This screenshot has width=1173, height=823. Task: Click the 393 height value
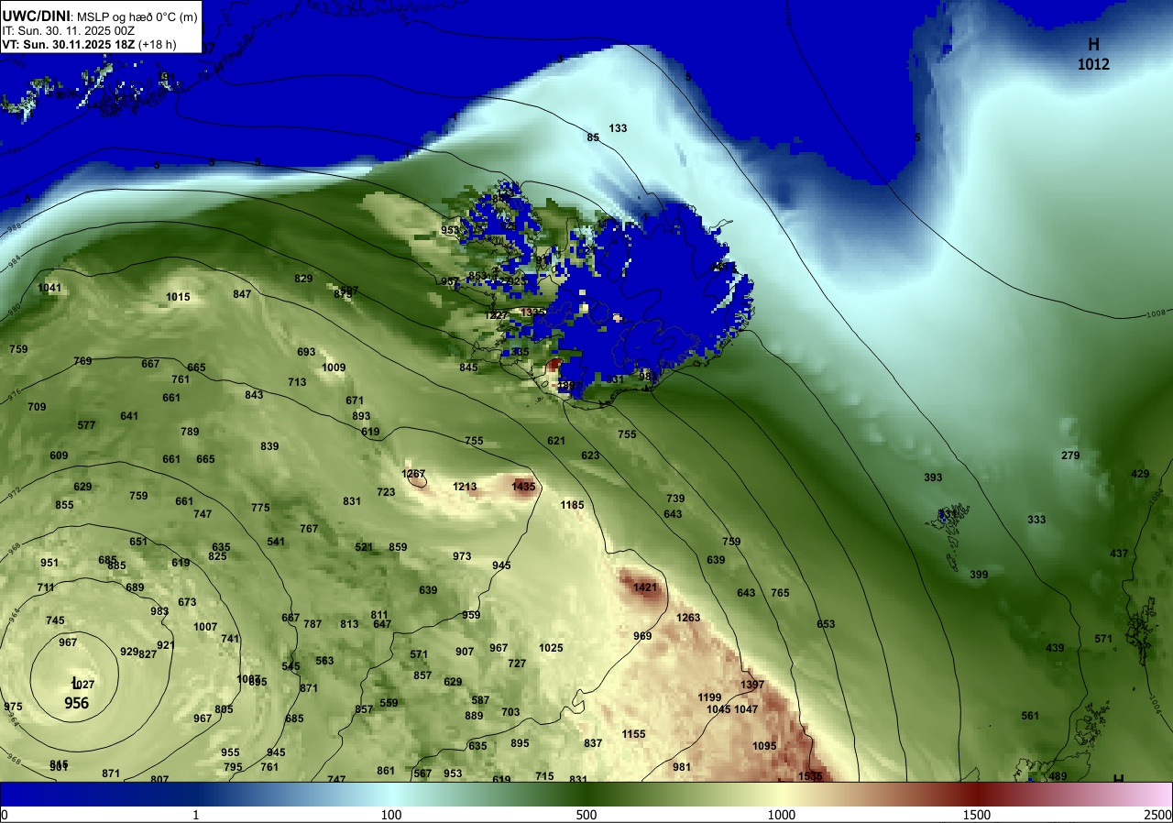tap(933, 477)
